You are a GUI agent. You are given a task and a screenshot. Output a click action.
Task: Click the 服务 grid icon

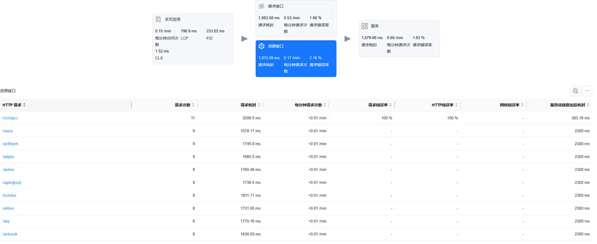click(x=365, y=26)
